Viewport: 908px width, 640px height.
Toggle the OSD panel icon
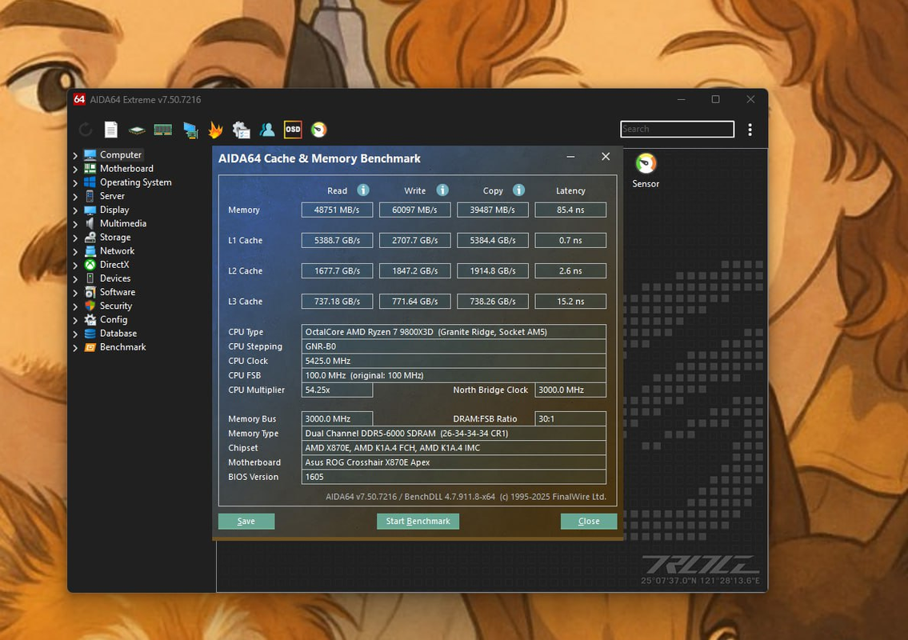293,129
